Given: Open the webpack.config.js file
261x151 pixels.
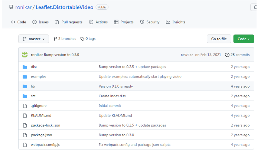Looking at the screenshot, I should tap(45, 145).
